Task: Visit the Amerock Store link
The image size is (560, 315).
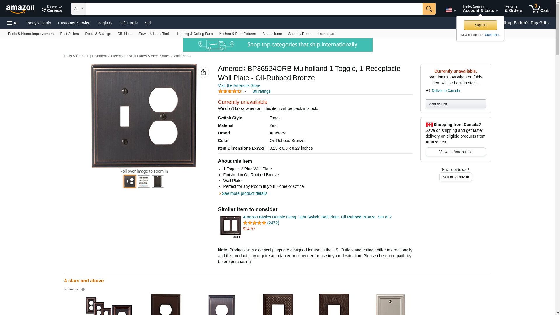Action: coord(239,85)
